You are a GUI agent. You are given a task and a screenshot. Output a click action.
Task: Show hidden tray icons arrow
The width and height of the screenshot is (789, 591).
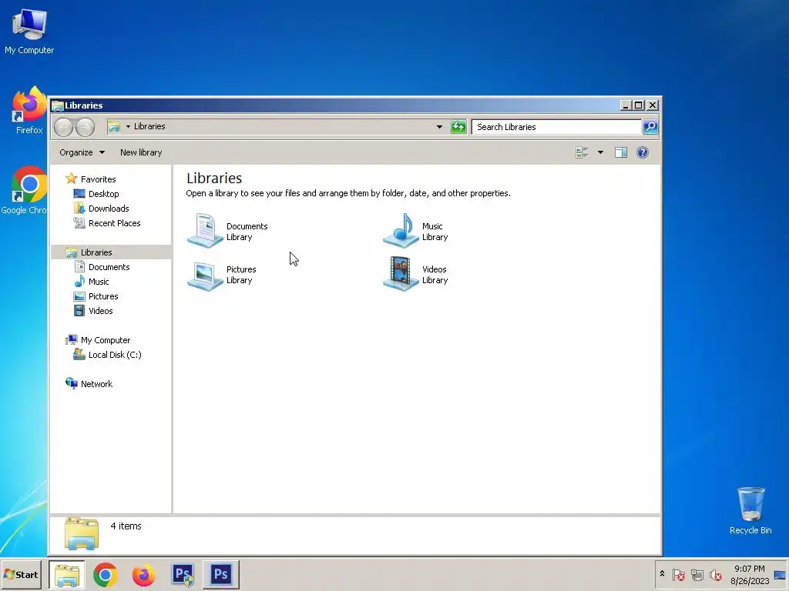tap(662, 574)
